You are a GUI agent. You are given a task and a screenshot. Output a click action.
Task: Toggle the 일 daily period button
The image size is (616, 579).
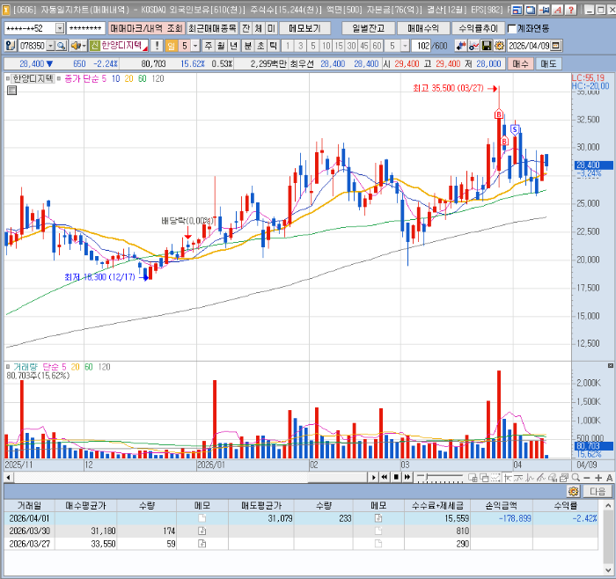[x=171, y=46]
